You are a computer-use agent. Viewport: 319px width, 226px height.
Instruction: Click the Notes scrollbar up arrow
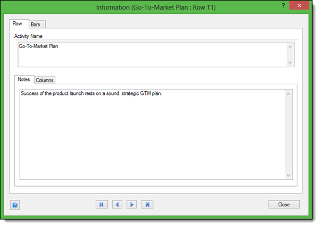(x=288, y=94)
